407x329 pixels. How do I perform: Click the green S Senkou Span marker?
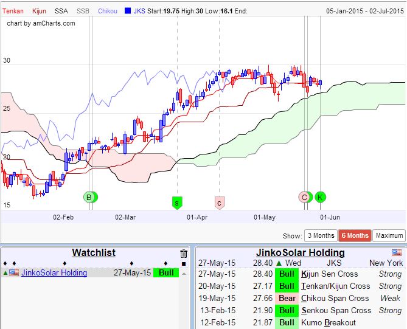pyautogui.click(x=177, y=203)
